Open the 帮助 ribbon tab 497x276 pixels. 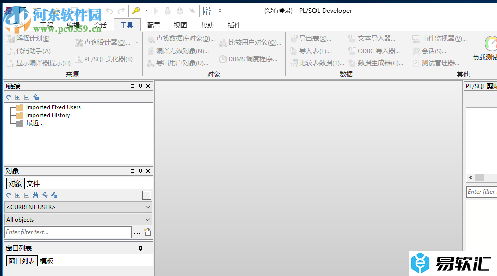coord(207,25)
